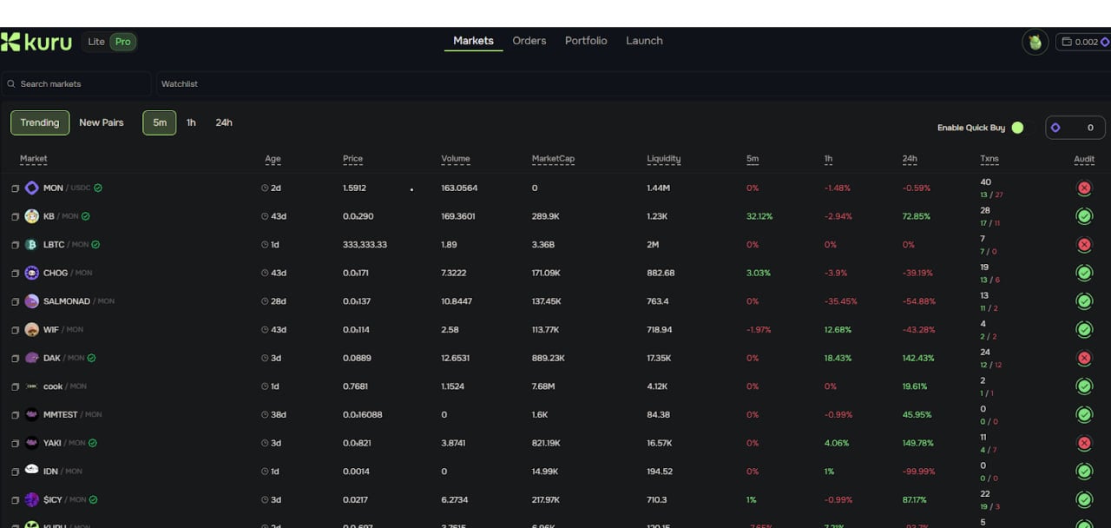Click the Kuru logo
Image resolution: width=1111 pixels, height=528 pixels.
36,42
